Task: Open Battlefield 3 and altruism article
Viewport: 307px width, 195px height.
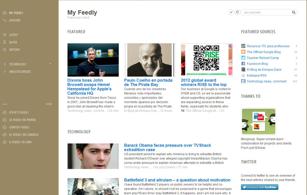Action: tap(177, 180)
